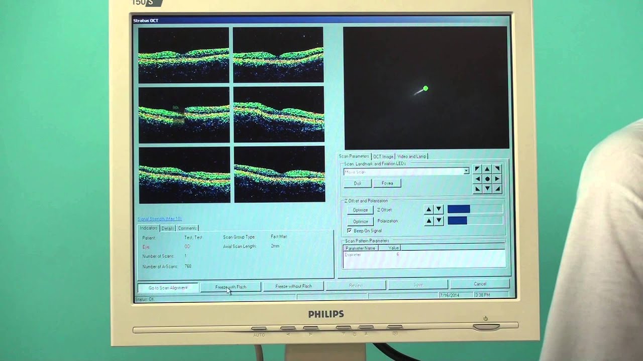Click the green fixation dot in video view
Viewport: 643px width, 361px height.
click(425, 89)
